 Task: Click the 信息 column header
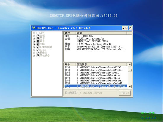(101, 33)
